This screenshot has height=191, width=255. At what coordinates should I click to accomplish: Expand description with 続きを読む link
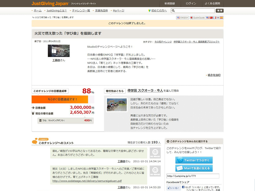214,75
